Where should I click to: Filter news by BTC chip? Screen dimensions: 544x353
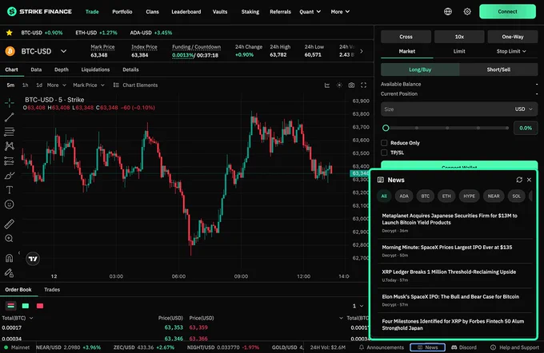click(x=426, y=196)
